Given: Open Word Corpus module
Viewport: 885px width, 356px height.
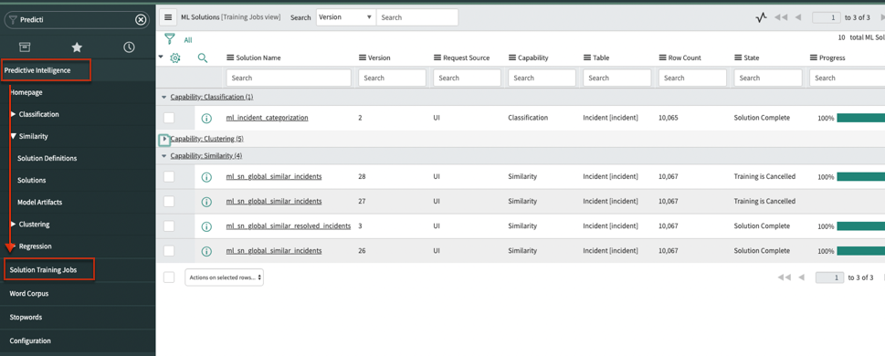Looking at the screenshot, I should (29, 294).
